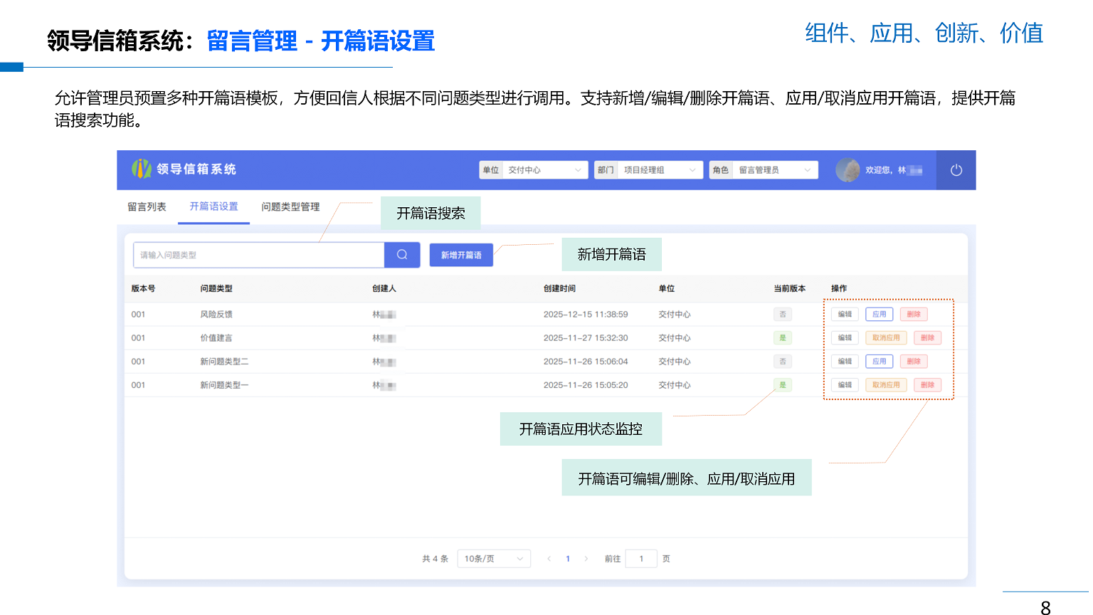Click the 新增开篇语 button
The image size is (1093, 615).
[460, 254]
